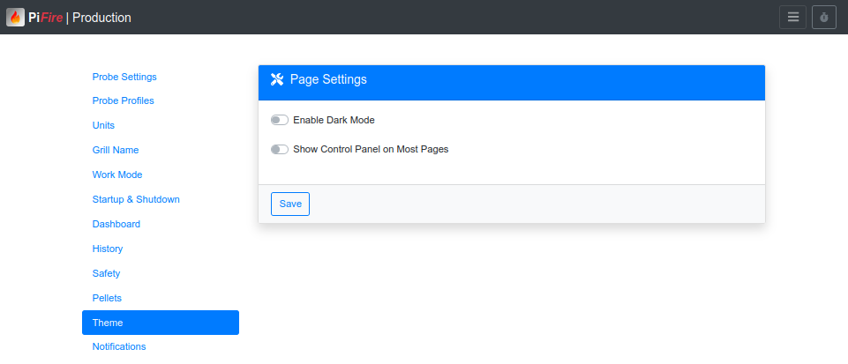848x364 pixels.
Task: Open Grill Name settings
Action: 116,150
